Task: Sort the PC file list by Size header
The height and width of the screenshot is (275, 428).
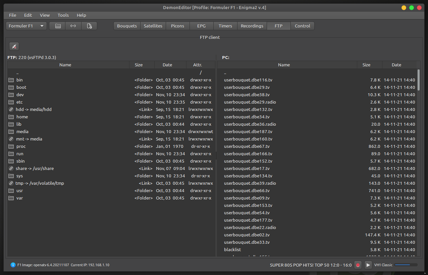Action: coord(366,65)
